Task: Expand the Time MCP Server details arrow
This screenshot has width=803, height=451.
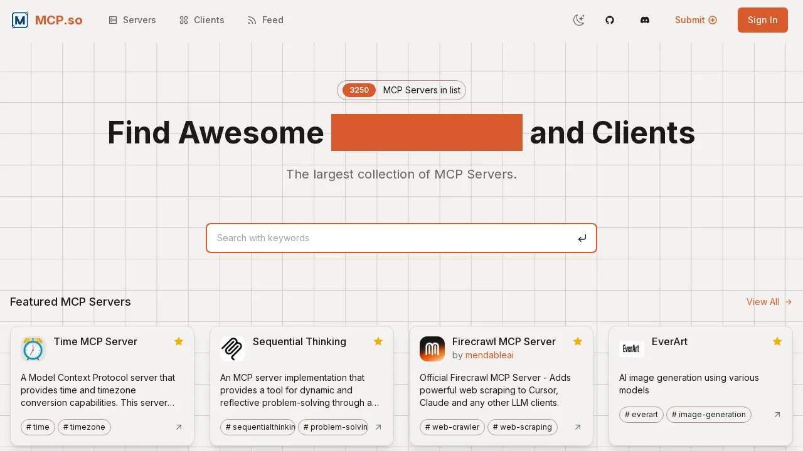Action: click(x=179, y=427)
